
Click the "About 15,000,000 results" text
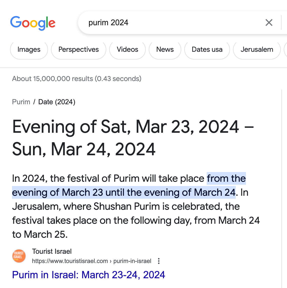tap(76, 79)
